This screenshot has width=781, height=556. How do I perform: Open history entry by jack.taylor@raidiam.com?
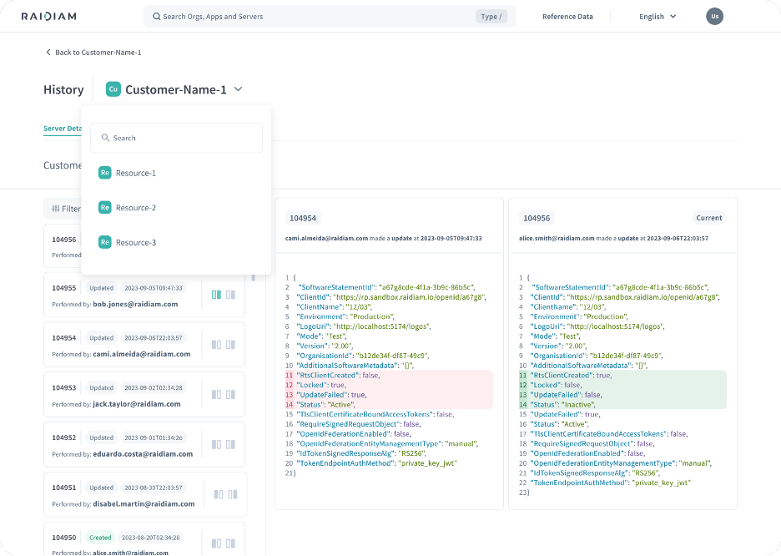[x=144, y=395]
